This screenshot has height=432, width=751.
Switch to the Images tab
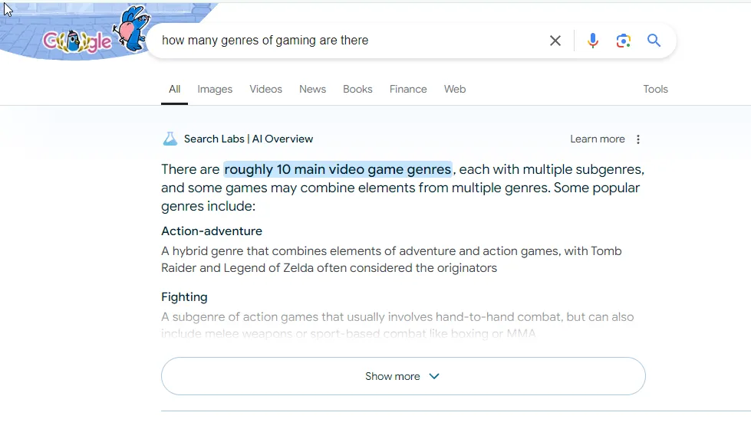point(215,90)
